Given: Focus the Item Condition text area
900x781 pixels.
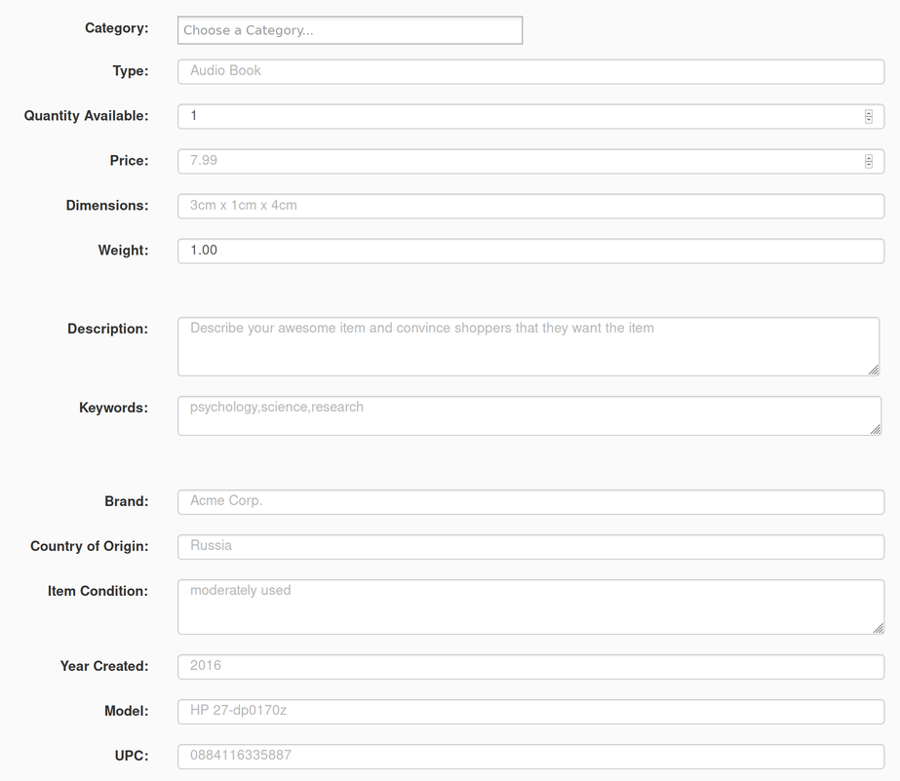Looking at the screenshot, I should coord(527,606).
